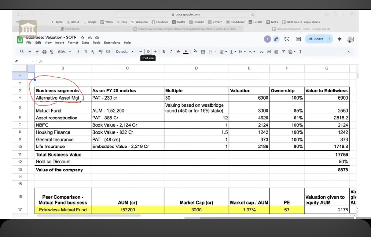Open the Default font dropdown
371x237 pixels.
click(x=125, y=52)
